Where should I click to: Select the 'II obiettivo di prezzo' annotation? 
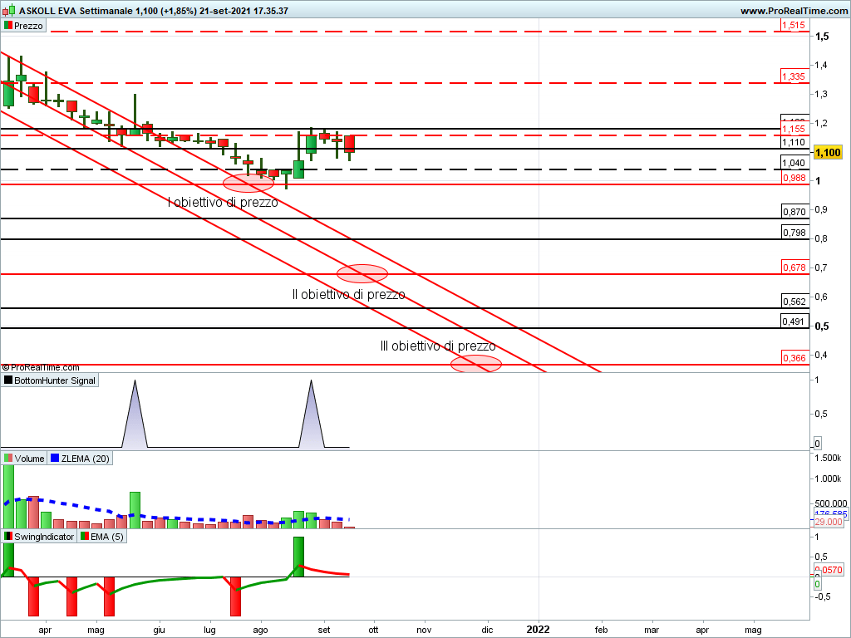pyautogui.click(x=348, y=294)
